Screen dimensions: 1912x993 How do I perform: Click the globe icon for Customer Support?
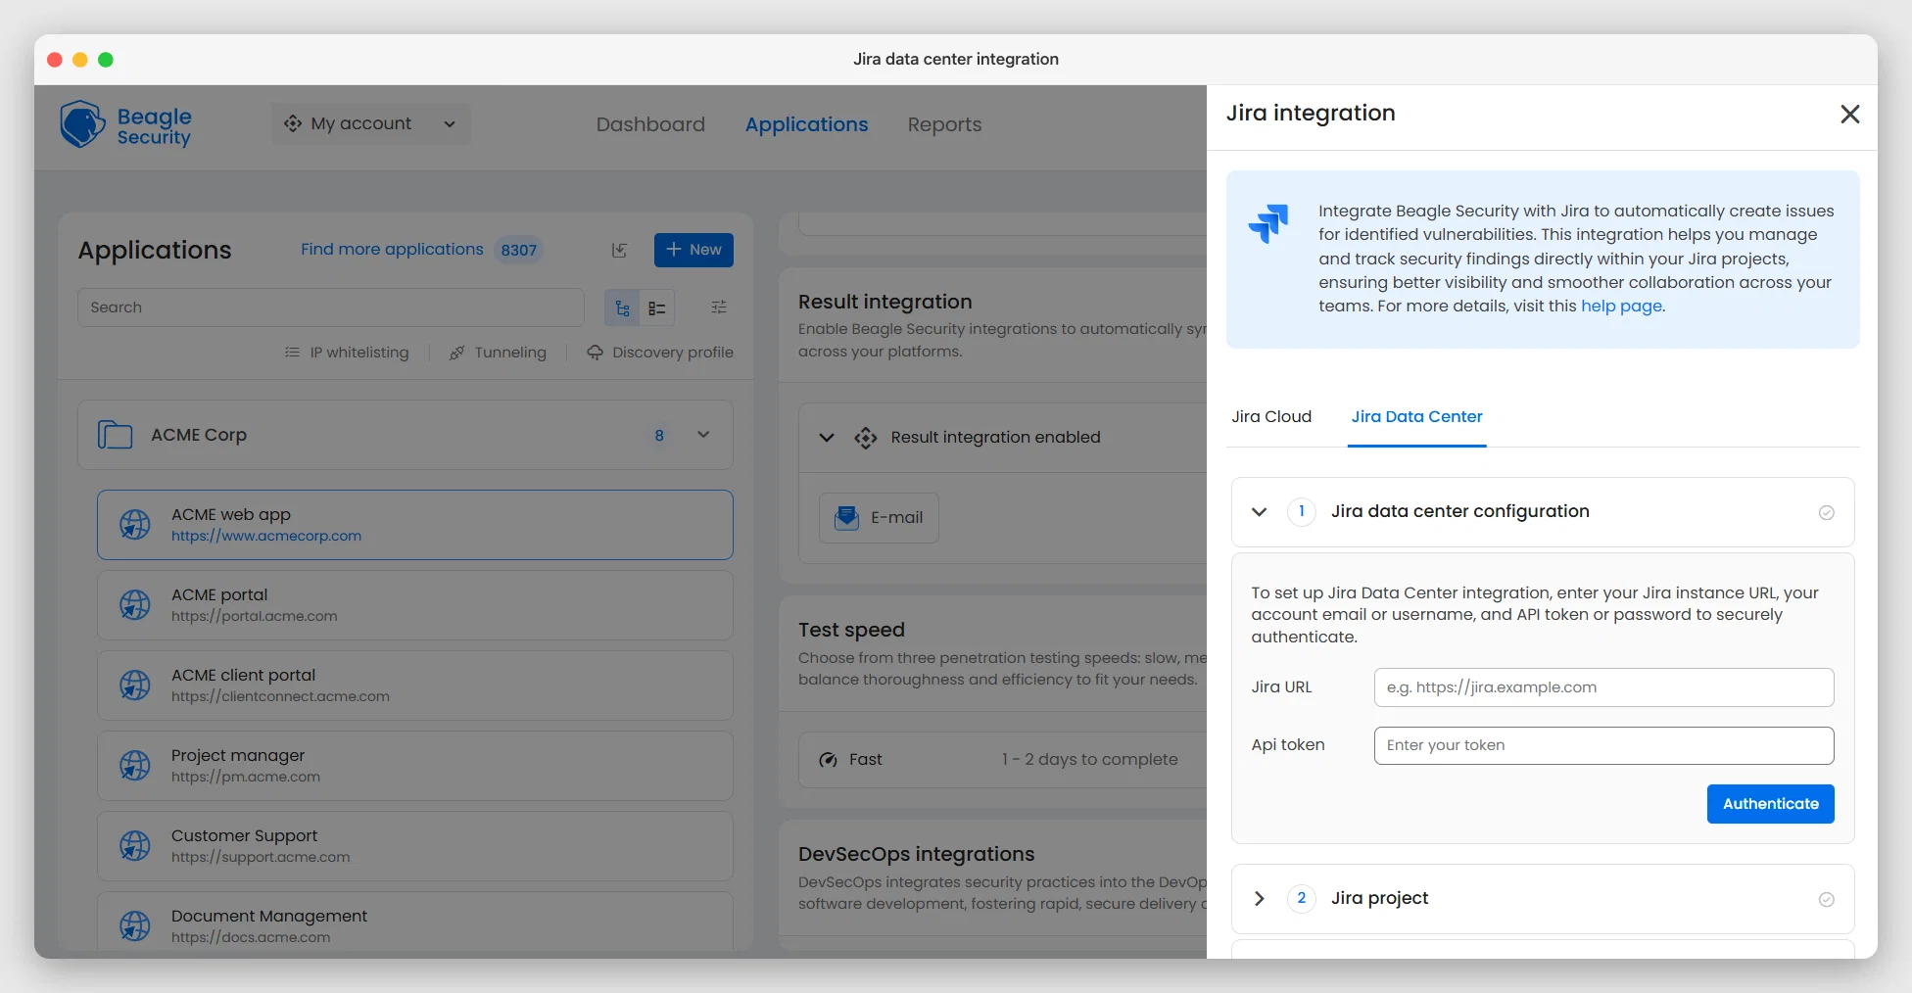pyautogui.click(x=135, y=846)
